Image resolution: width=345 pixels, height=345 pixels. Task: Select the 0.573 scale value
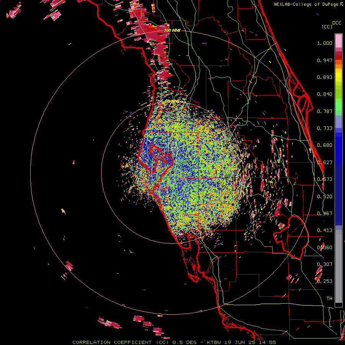325,179
